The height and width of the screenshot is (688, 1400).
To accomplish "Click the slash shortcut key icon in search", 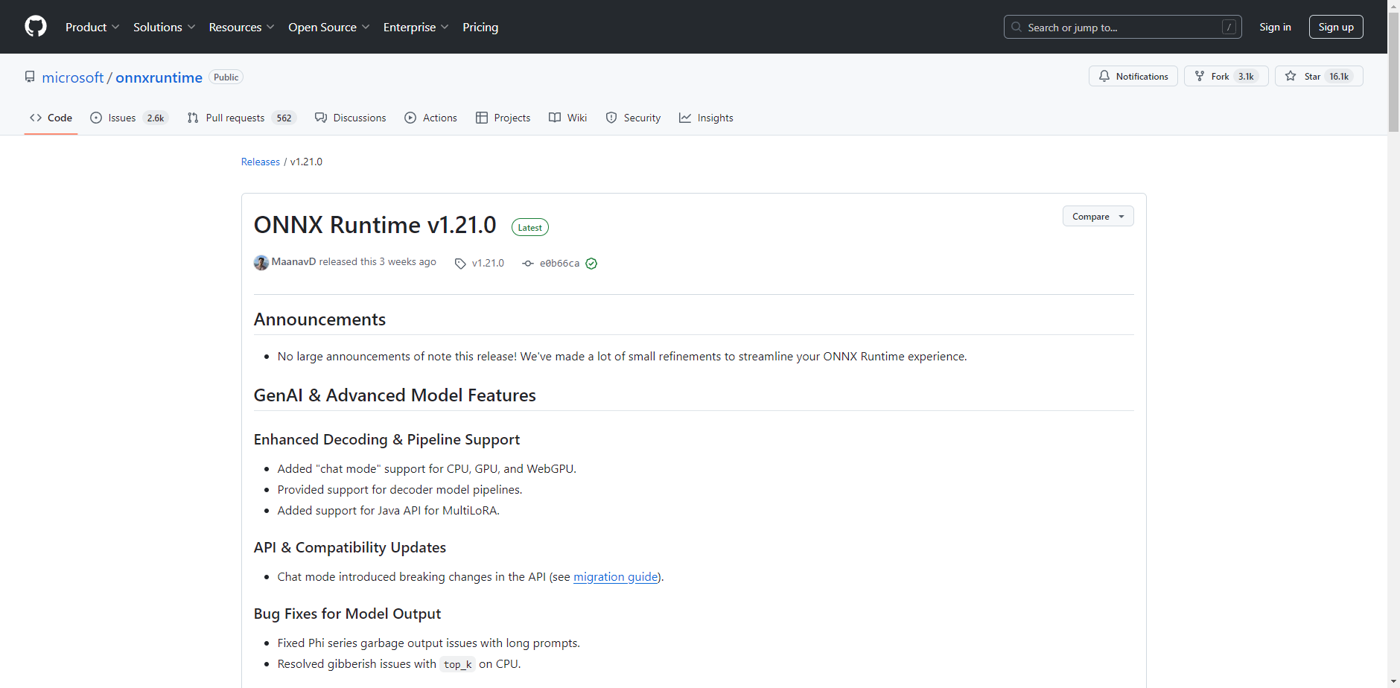I will (1229, 27).
